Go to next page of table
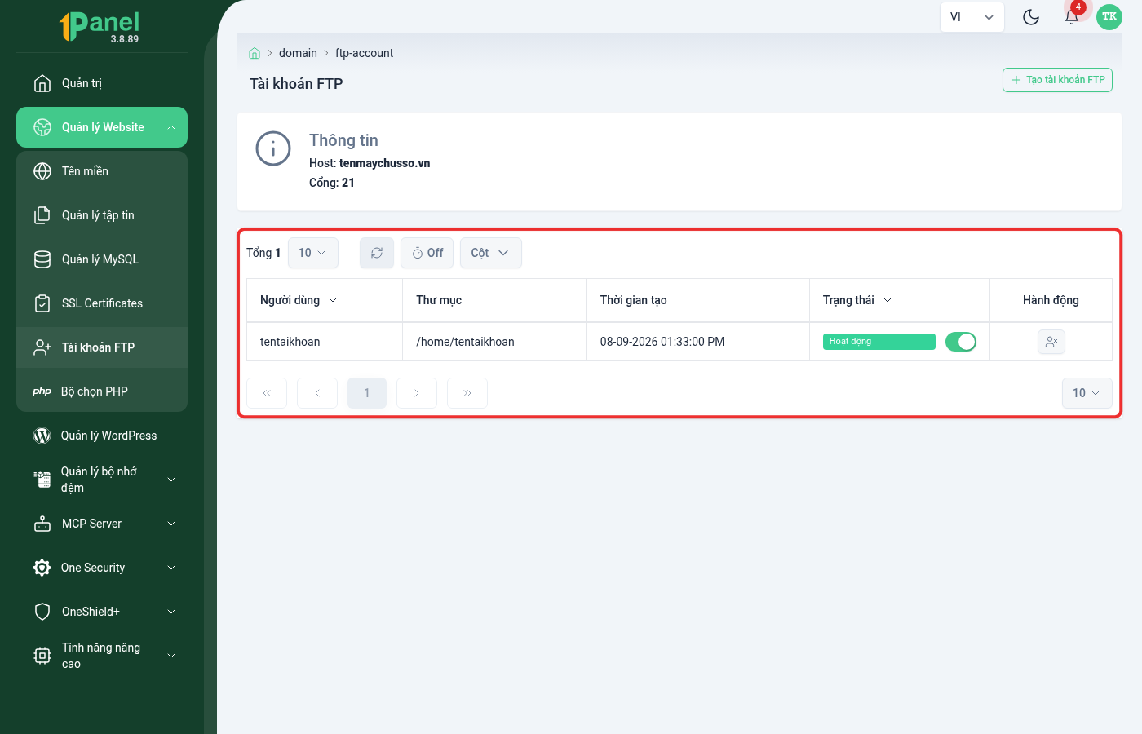 (x=417, y=393)
